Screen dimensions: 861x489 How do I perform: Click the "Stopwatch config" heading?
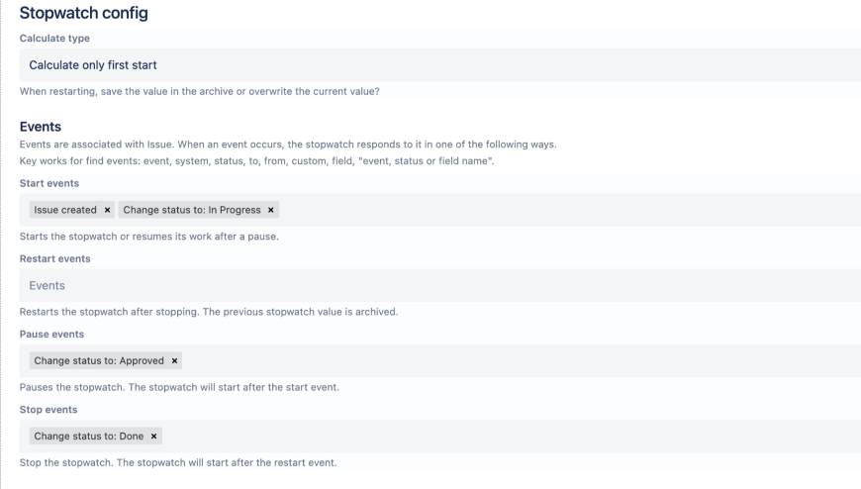point(83,14)
